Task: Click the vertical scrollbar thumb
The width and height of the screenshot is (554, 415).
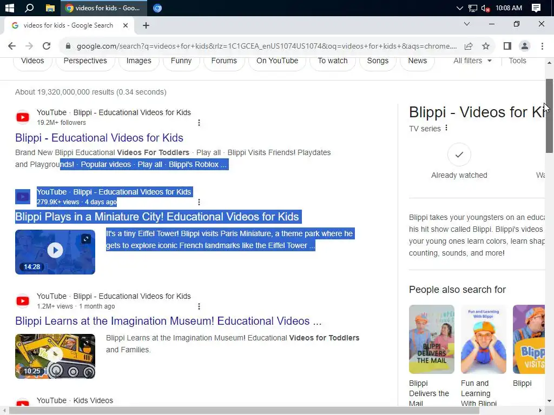Action: point(549,116)
